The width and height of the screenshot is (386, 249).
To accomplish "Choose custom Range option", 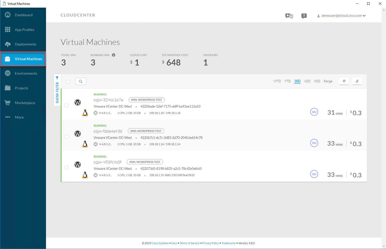I will (328, 81).
